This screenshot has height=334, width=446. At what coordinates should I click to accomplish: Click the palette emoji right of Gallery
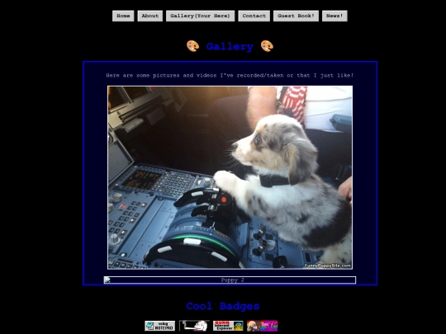pos(267,46)
